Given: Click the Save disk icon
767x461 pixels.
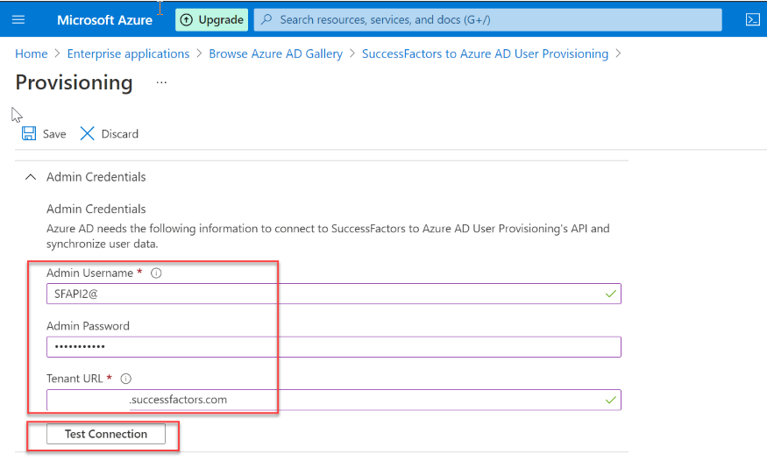Looking at the screenshot, I should (29, 133).
